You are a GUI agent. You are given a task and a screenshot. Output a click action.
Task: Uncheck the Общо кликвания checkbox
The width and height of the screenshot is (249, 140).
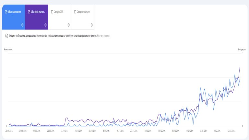point(6,12)
